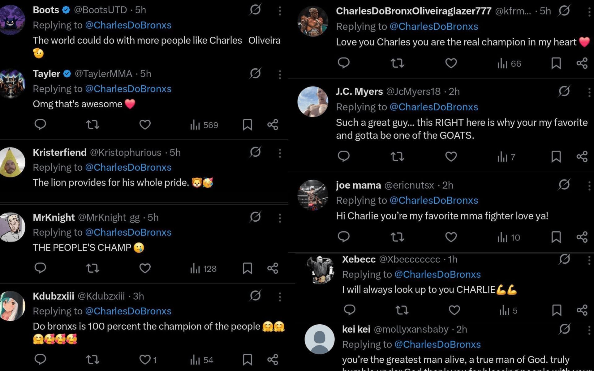Open the @CharlesDoBronxs mention in joe mama's reply
This screenshot has height=371, width=594.
click(433, 200)
